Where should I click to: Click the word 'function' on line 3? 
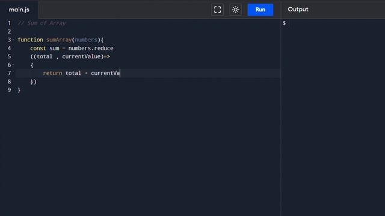pyautogui.click(x=30, y=40)
